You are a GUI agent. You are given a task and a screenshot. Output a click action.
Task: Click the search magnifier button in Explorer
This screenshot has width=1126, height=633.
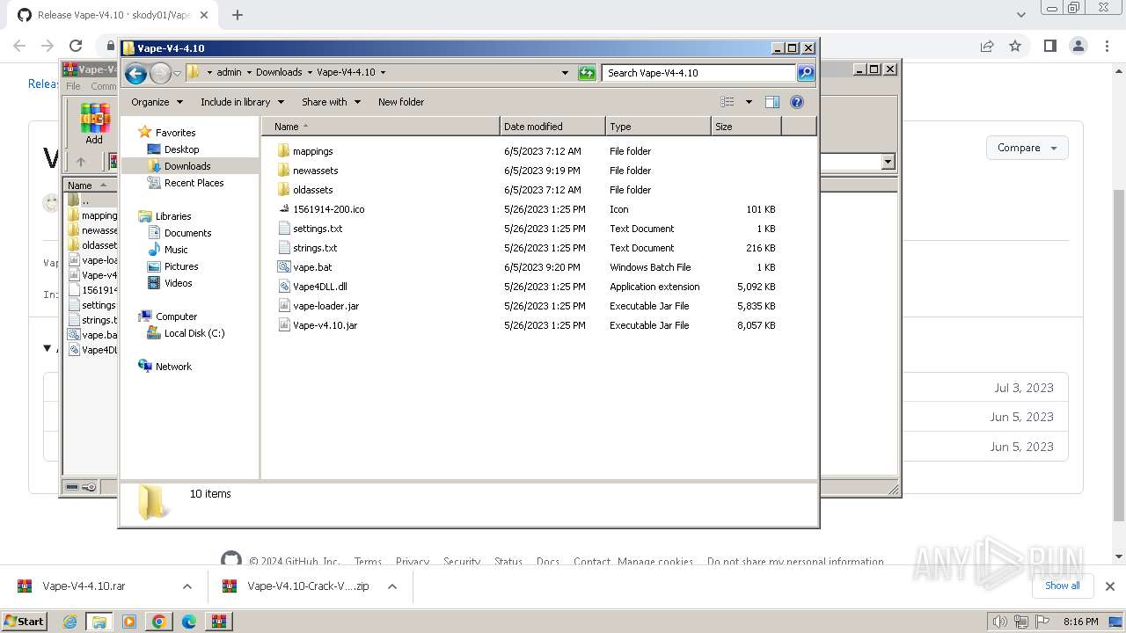pos(805,73)
